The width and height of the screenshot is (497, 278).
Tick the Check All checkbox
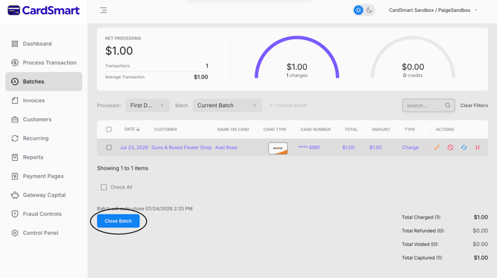pyautogui.click(x=104, y=187)
